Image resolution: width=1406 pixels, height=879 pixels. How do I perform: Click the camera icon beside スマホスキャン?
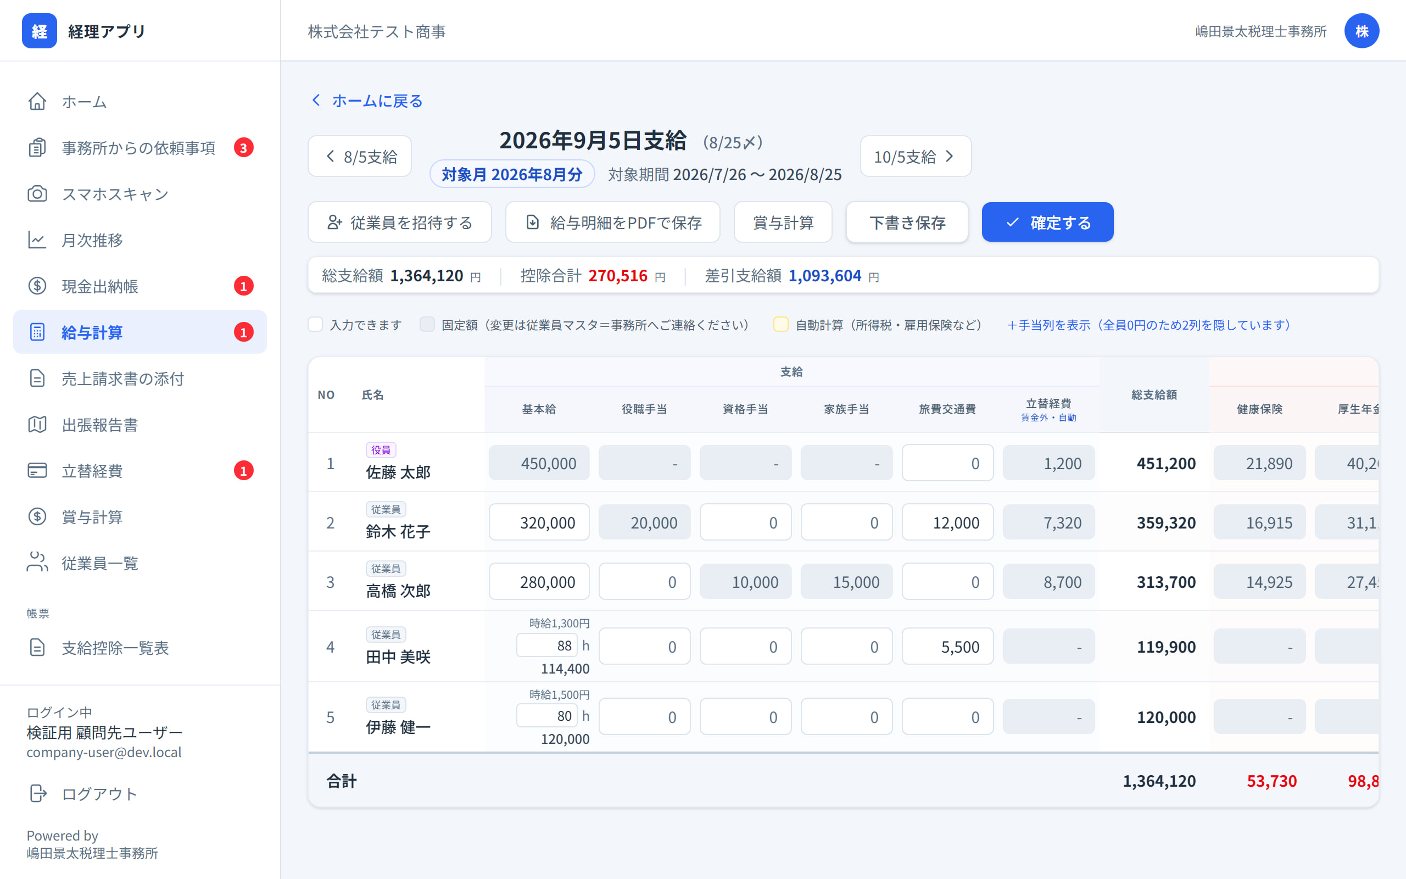point(37,193)
